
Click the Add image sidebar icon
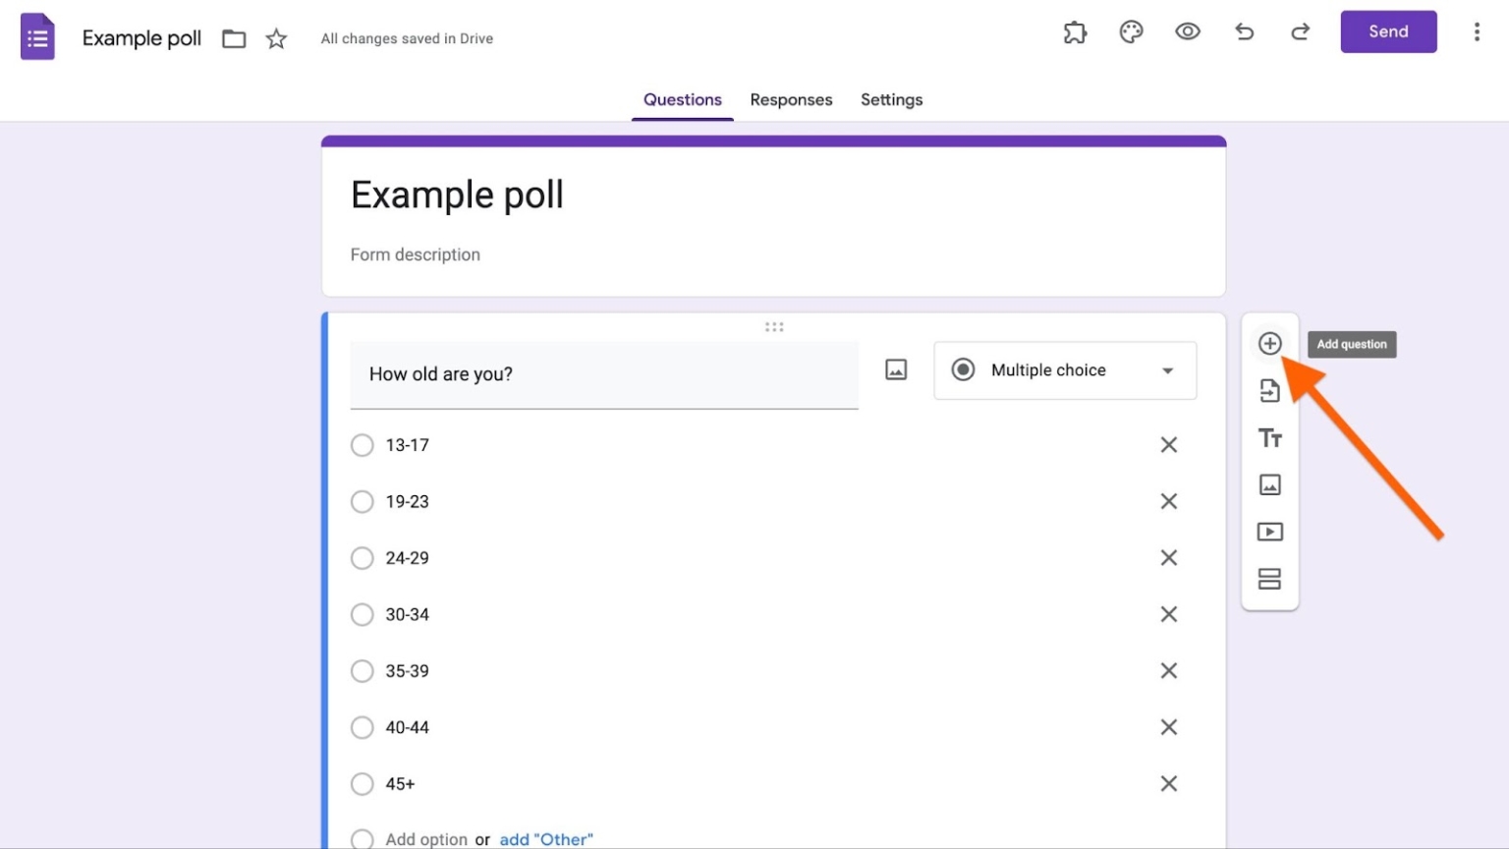pyautogui.click(x=1269, y=484)
